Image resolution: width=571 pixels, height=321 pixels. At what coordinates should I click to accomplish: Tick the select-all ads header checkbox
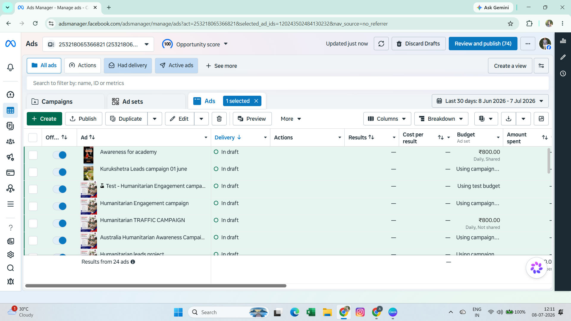pyautogui.click(x=33, y=138)
